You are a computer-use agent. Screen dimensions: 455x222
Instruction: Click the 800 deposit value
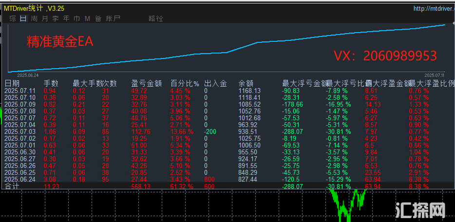coord(209,180)
